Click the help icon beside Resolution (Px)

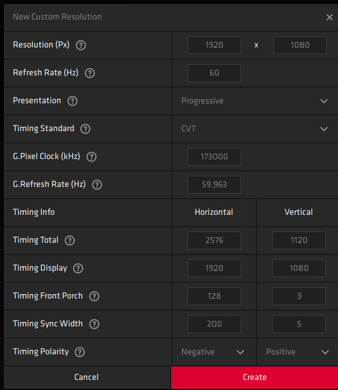(x=81, y=45)
